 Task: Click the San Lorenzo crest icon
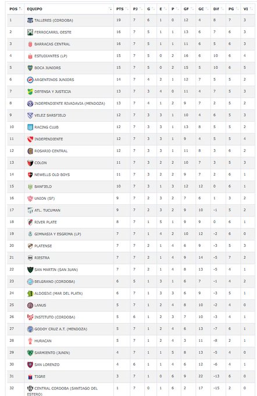[x=30, y=365]
